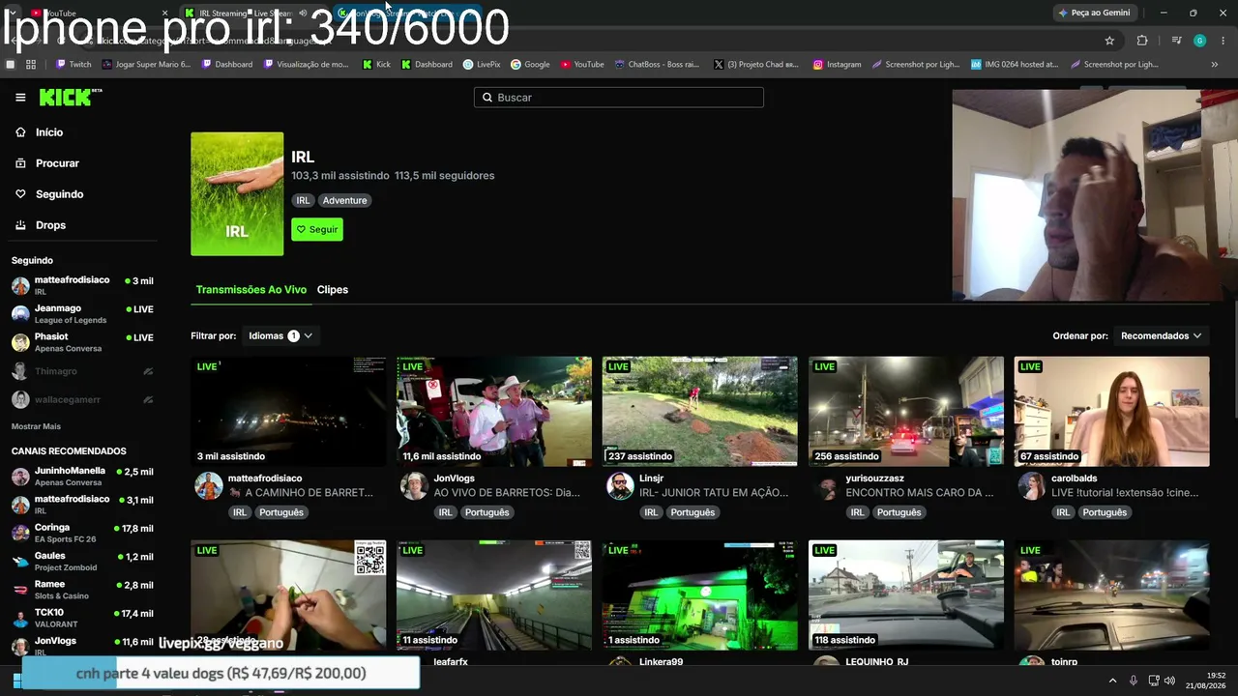Open Jeanmago's channel in sidebar
Image resolution: width=1238 pixels, height=696 pixels.
click(x=82, y=313)
